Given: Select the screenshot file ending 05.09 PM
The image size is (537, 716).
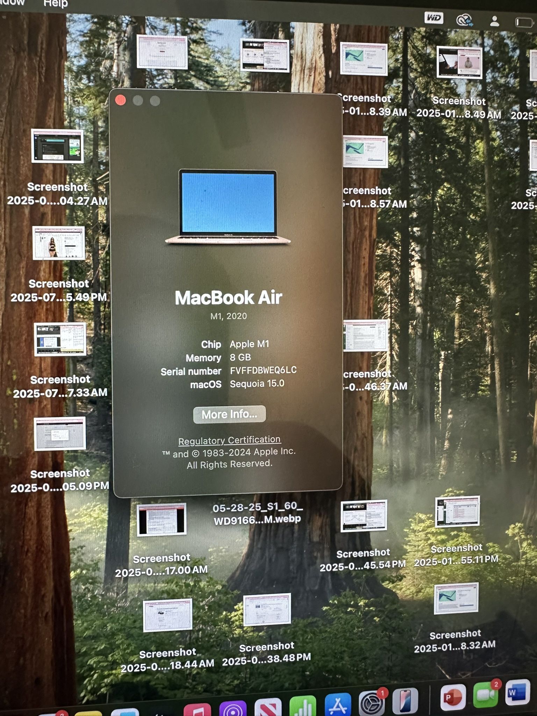Looking at the screenshot, I should click(x=60, y=455).
